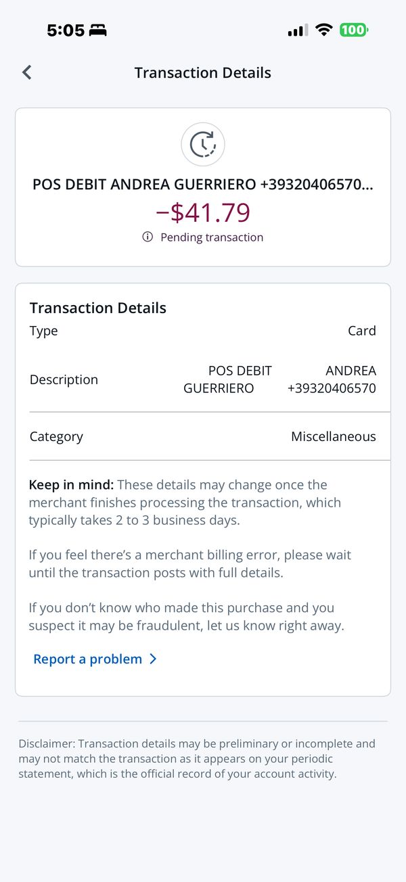Tap the Transaction Details section heading
This screenshot has height=882, width=406.
[98, 308]
